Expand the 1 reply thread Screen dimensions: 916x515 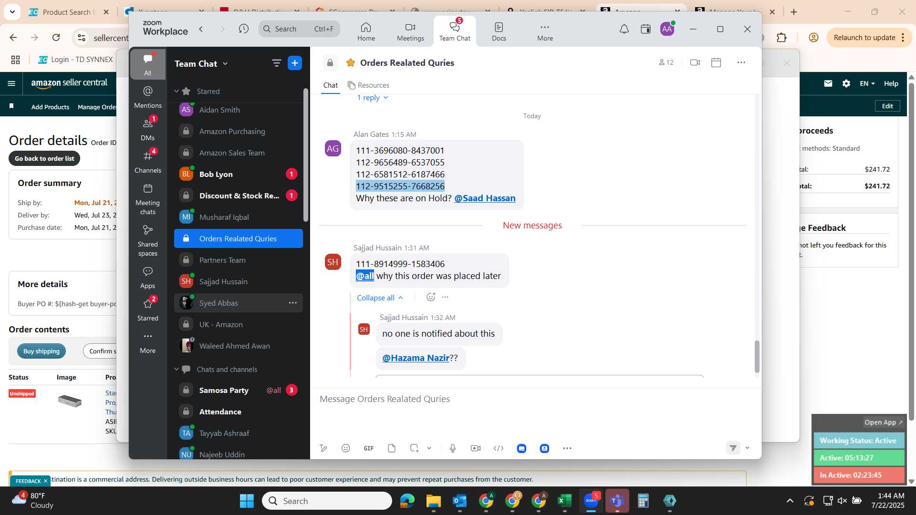coord(372,98)
